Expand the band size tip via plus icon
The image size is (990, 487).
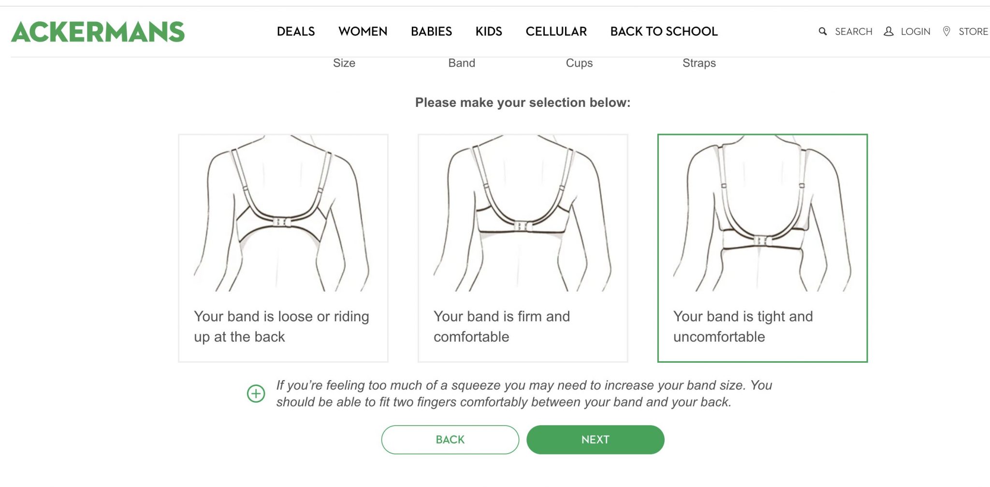click(256, 393)
